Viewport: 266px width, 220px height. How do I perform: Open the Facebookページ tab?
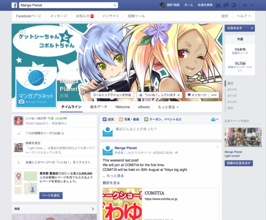(x=29, y=16)
